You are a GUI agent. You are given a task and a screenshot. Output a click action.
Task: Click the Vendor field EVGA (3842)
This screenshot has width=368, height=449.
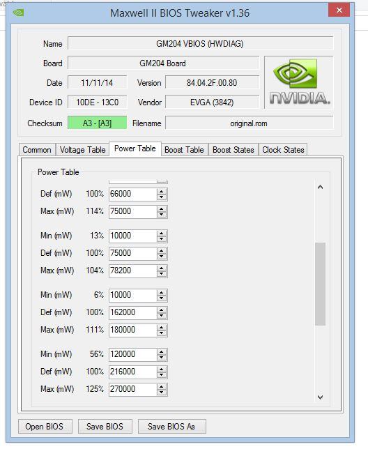(x=212, y=102)
